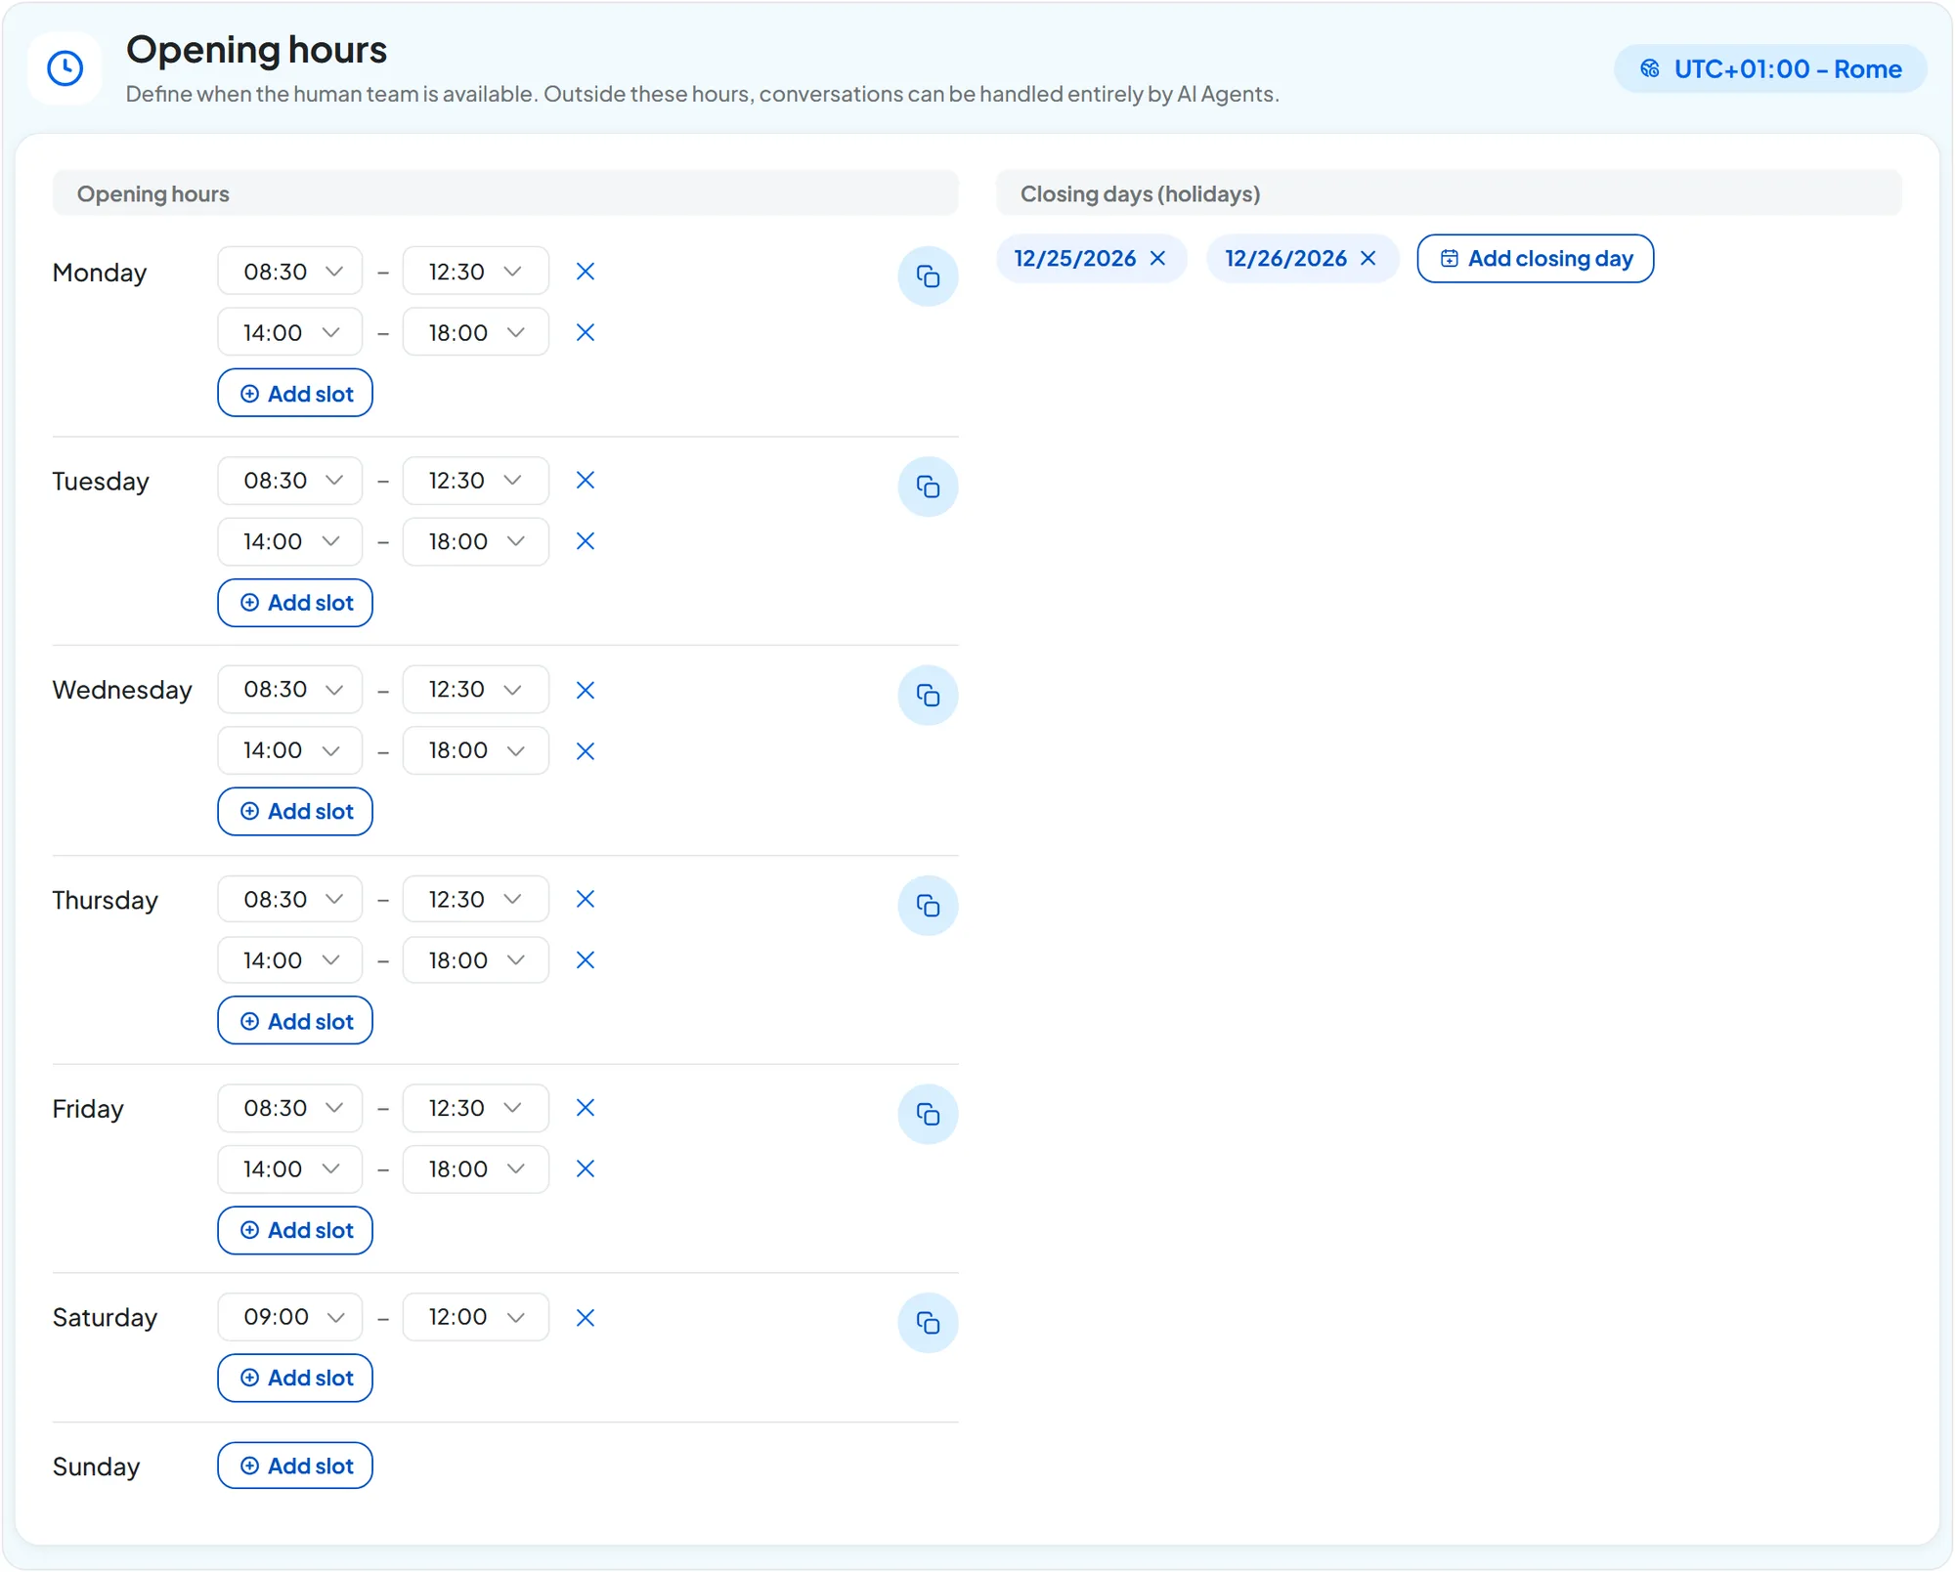Remove the 12/26/2026 closing day
This screenshot has width=1955, height=1572.
[x=1368, y=258]
